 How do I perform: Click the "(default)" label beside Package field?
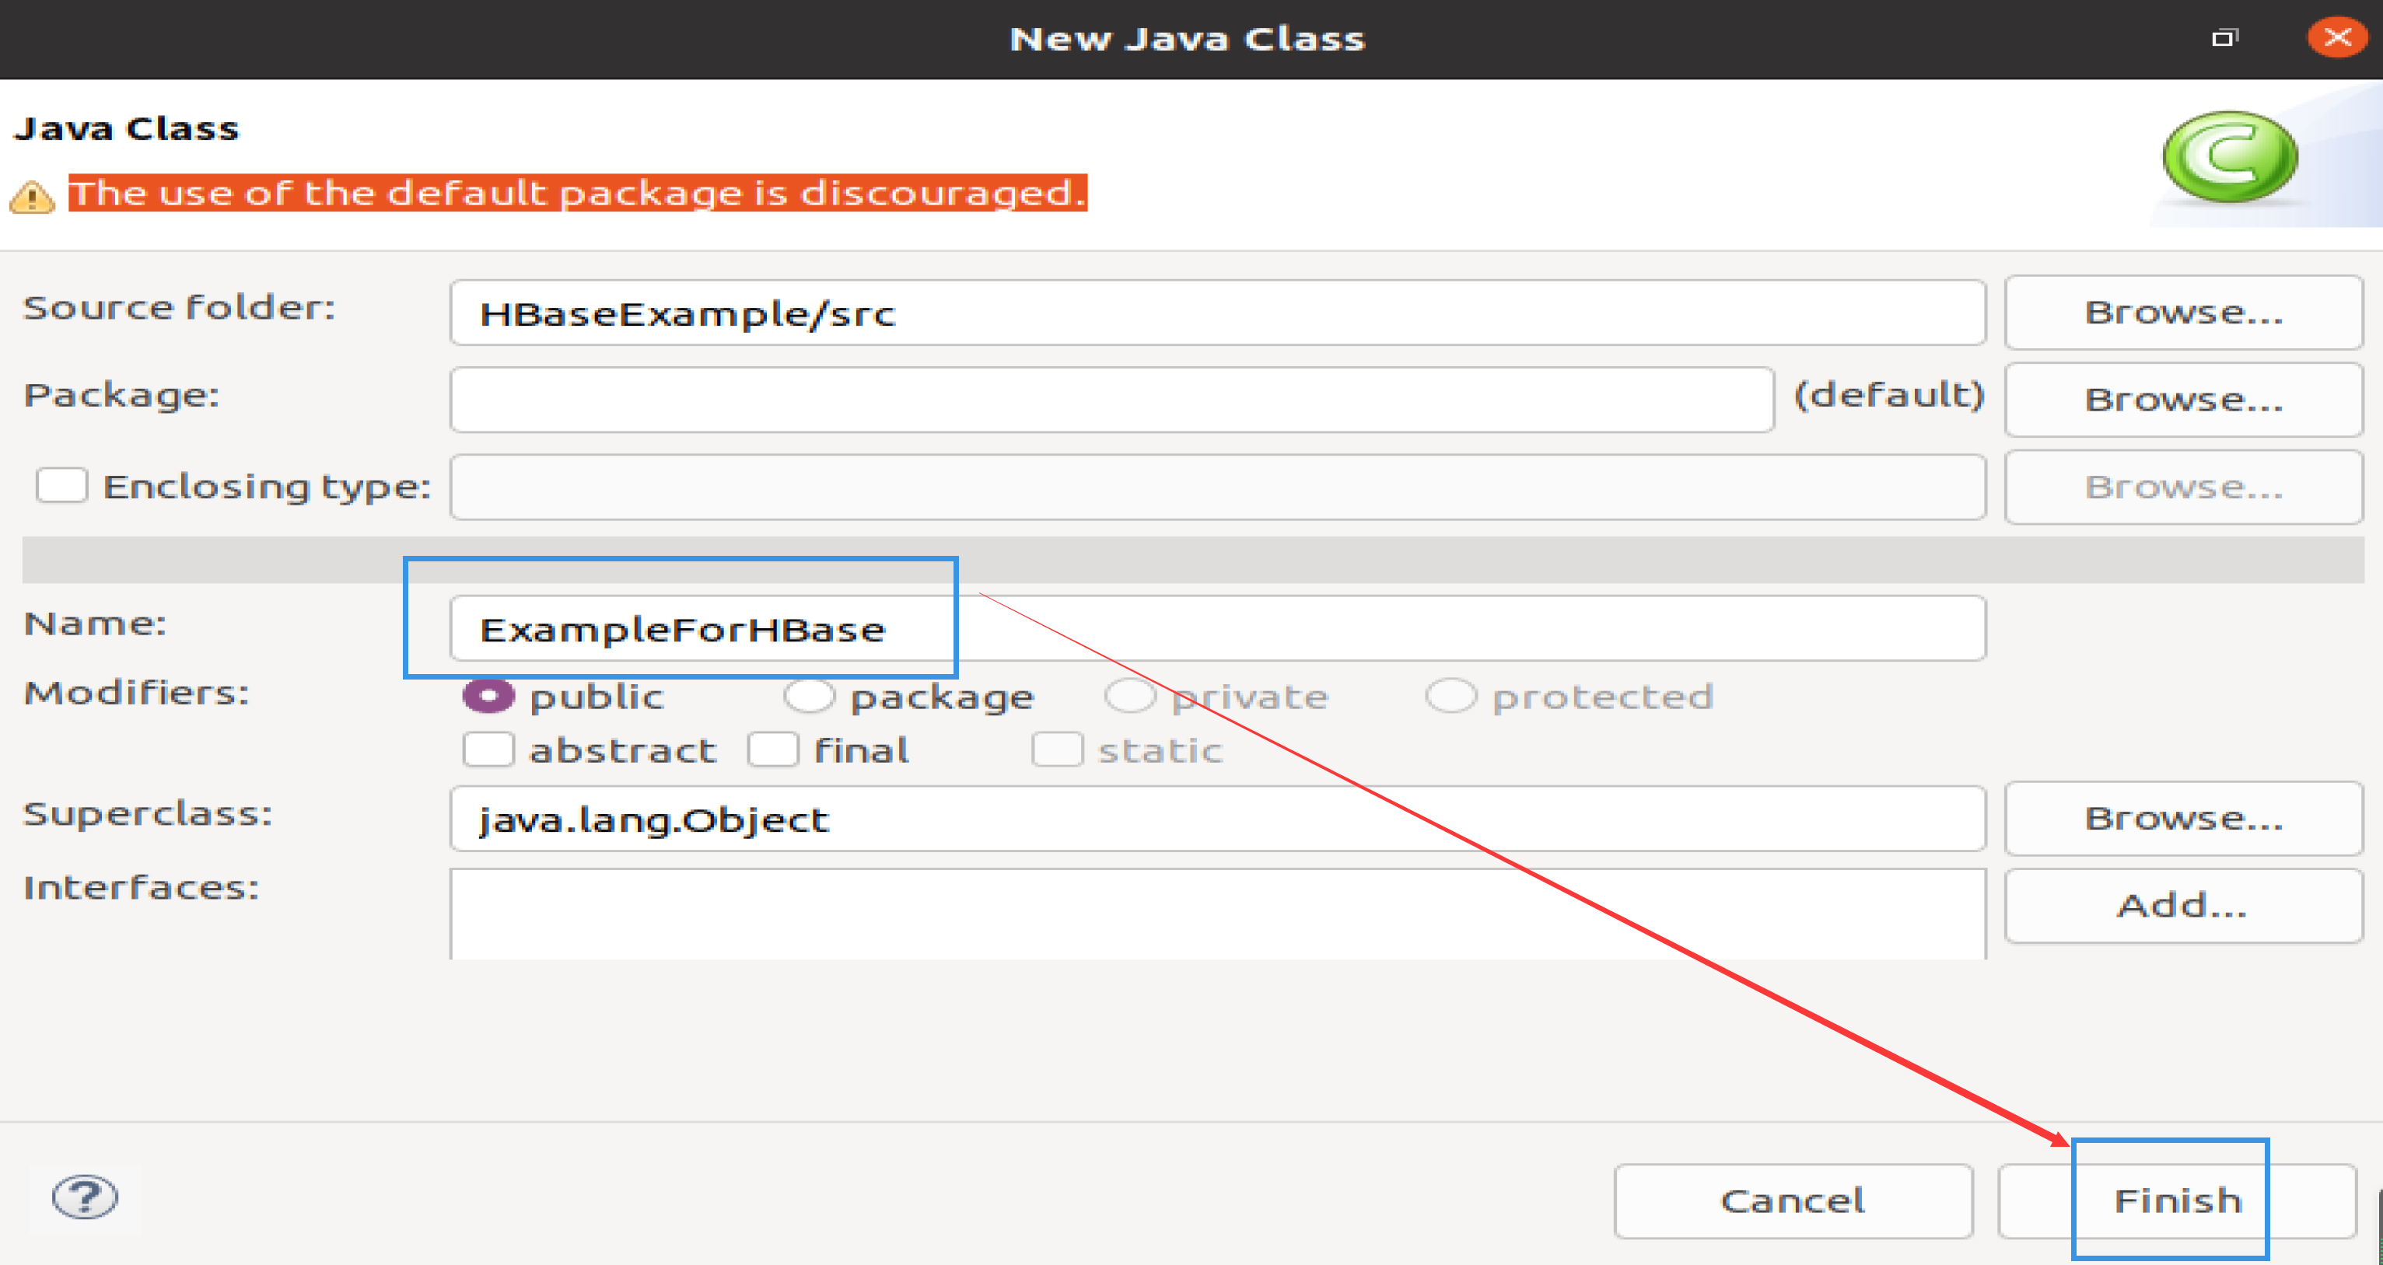pyautogui.click(x=1889, y=395)
